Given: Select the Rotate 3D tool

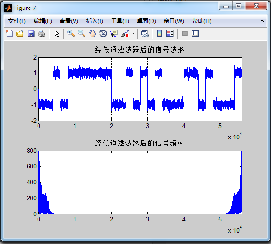Looking at the screenshot, I should [x=103, y=33].
